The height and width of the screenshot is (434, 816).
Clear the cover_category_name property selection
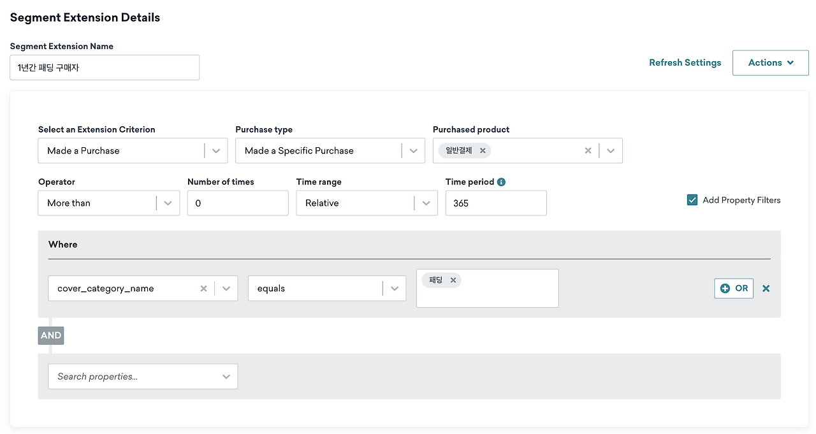coord(203,289)
